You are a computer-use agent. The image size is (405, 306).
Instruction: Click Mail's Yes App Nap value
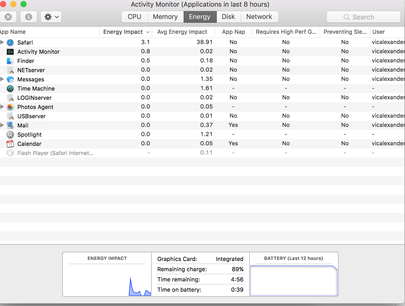(233, 125)
